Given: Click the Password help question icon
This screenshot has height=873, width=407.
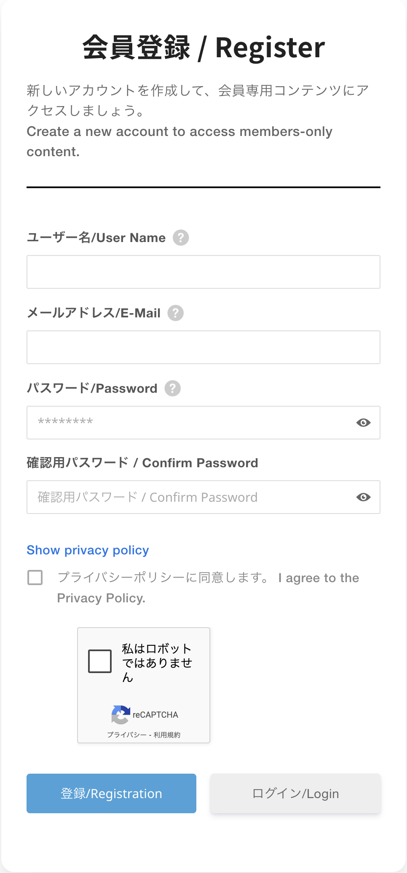Looking at the screenshot, I should click(x=172, y=389).
